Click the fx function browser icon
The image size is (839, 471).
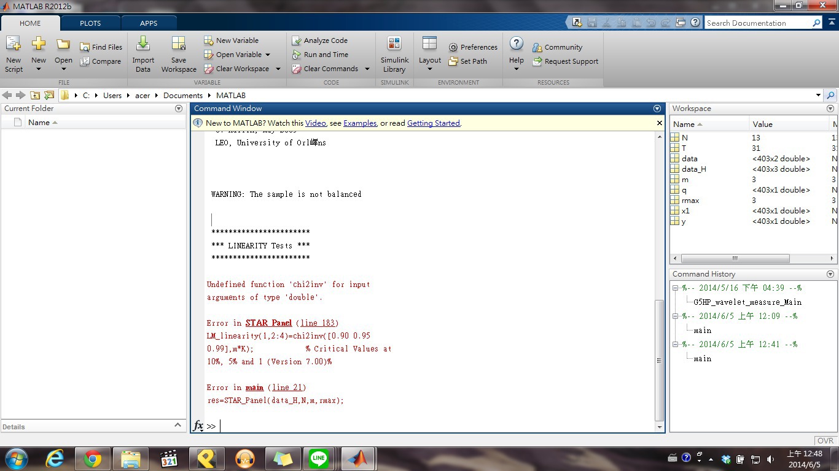click(198, 426)
